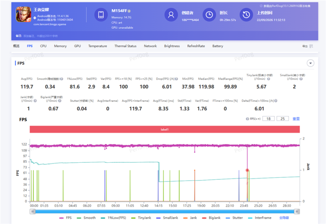Click the blue time range slider bar
The height and width of the screenshot is (224, 326).
[x=165, y=211]
